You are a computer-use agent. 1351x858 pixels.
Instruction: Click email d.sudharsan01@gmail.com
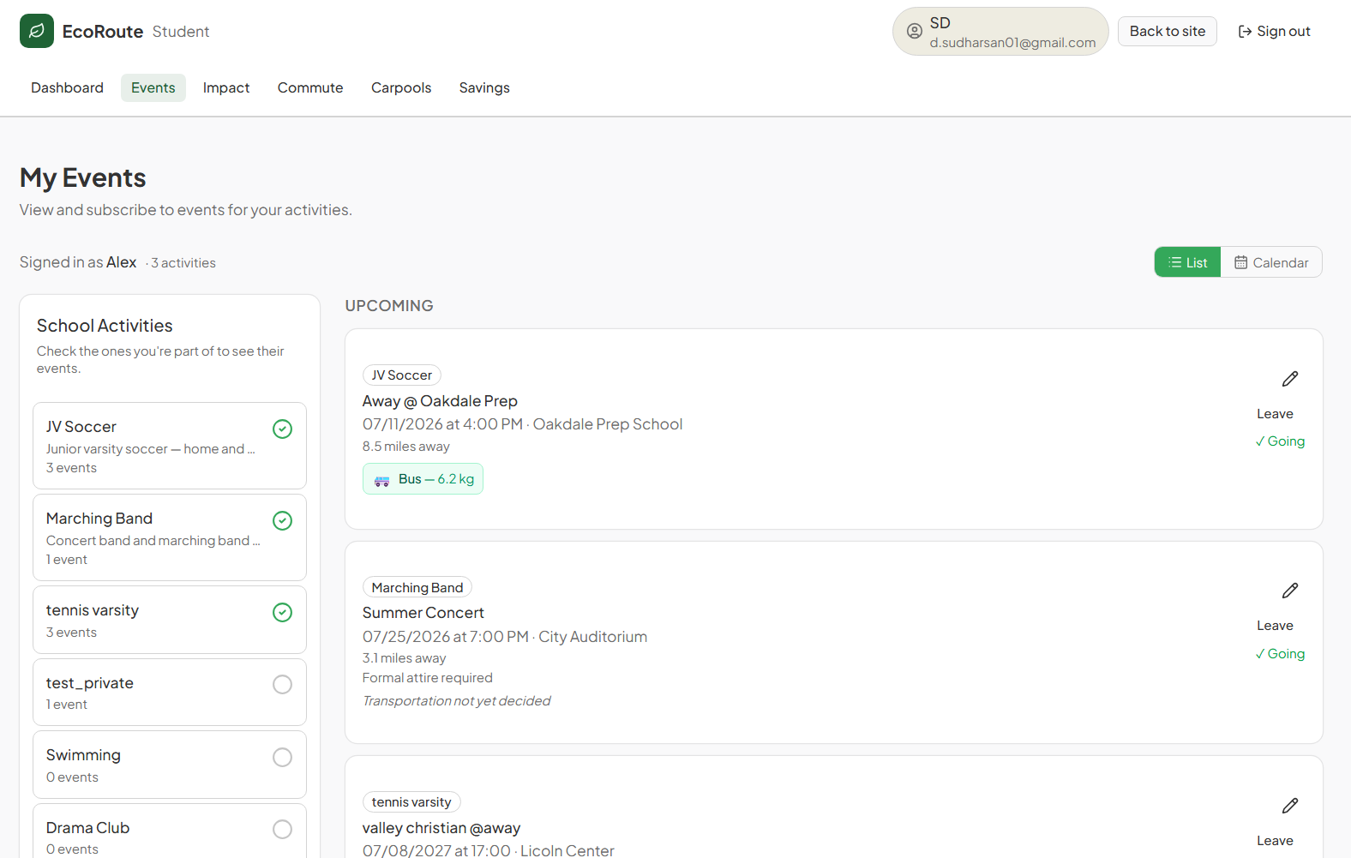tap(1012, 43)
